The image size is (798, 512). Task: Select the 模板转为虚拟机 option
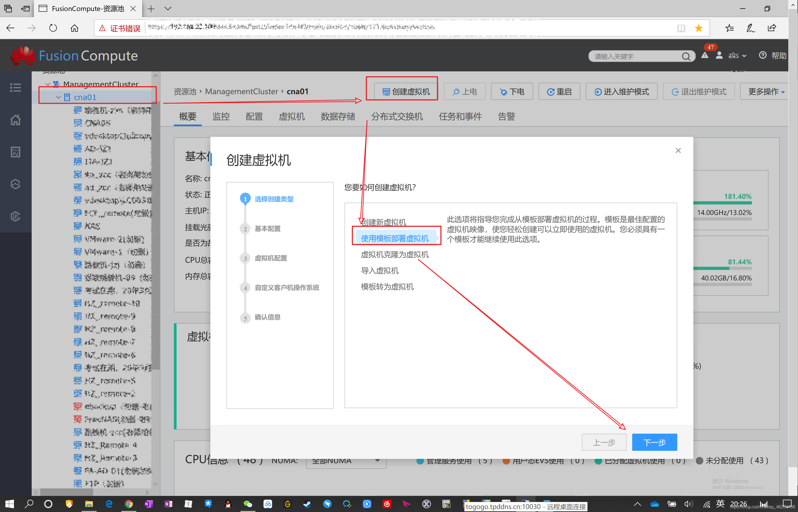click(387, 287)
